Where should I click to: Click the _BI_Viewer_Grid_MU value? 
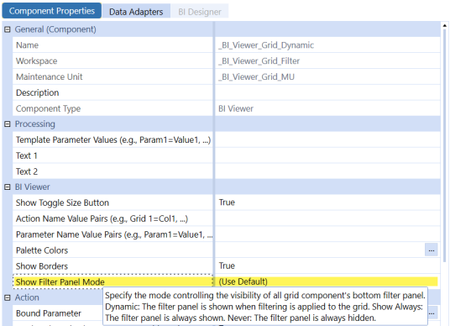point(256,76)
